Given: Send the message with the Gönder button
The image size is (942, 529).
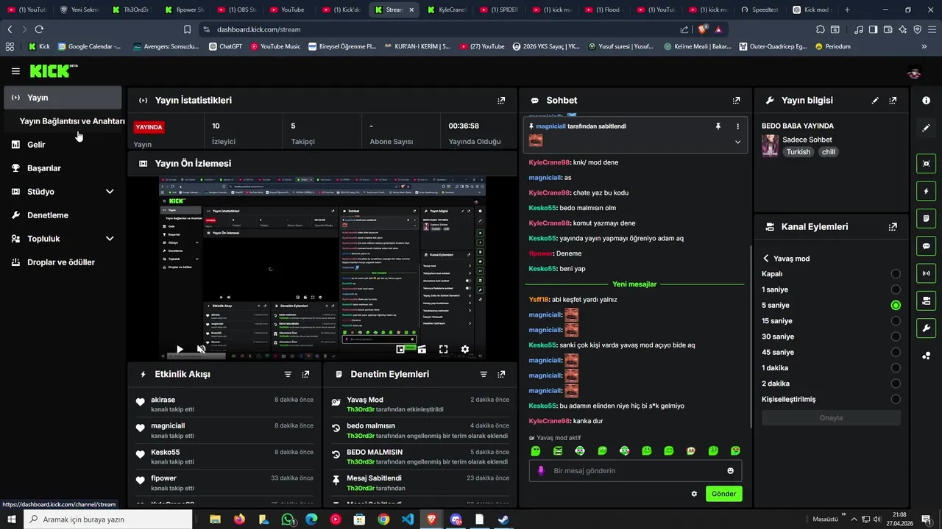Looking at the screenshot, I should (723, 494).
